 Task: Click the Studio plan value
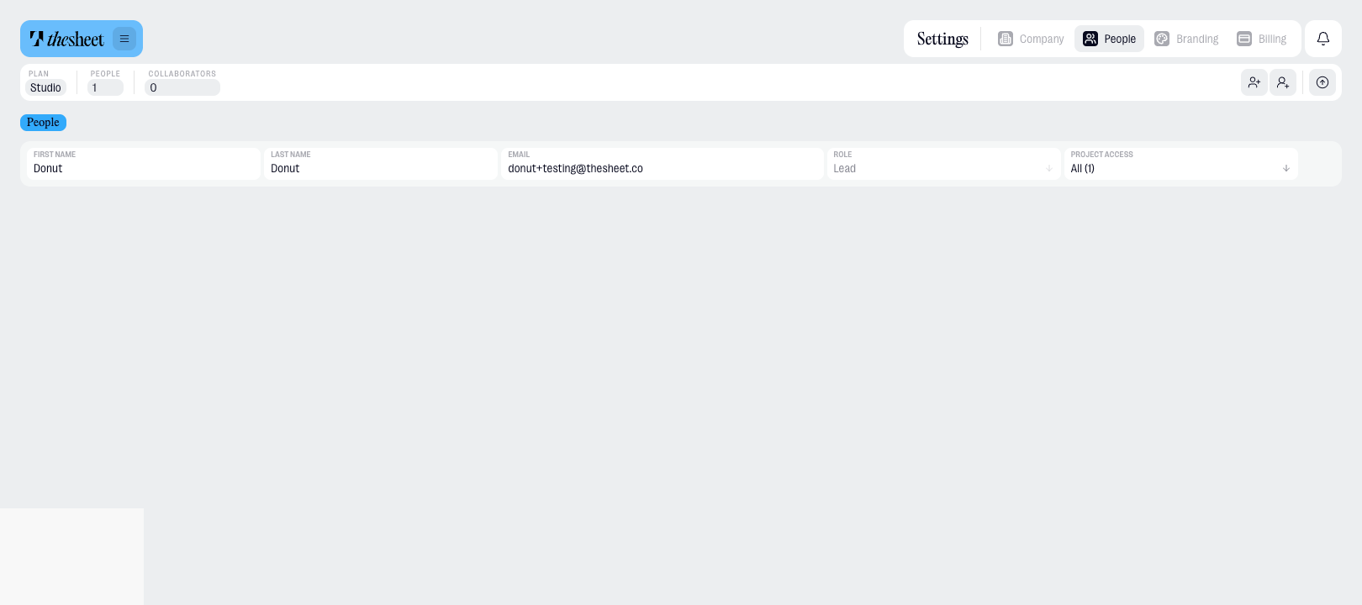point(45,87)
